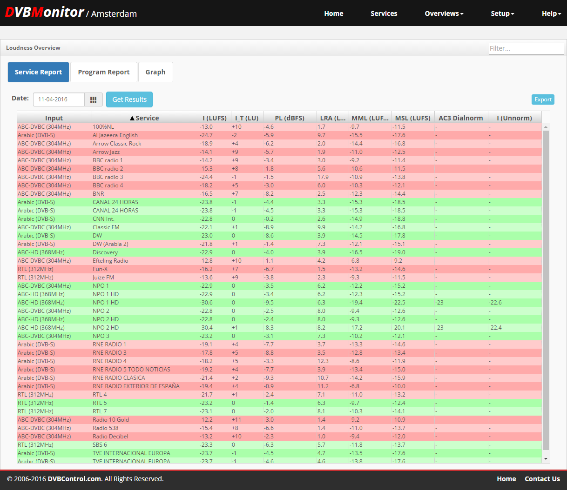This screenshot has height=490, width=567.
Task: Click the date field 11-04-2016
Action: coord(59,99)
